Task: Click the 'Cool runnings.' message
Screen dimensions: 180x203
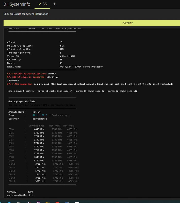Action: coord(61,115)
